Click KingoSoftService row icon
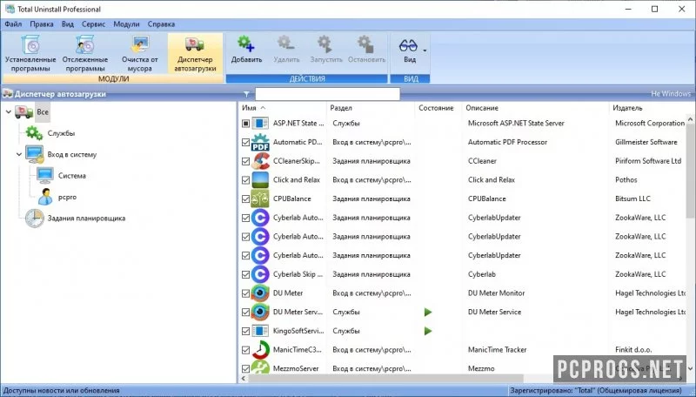 point(260,332)
